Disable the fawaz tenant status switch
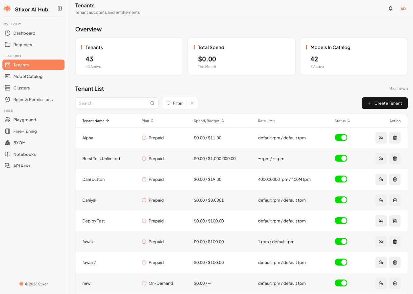413x294 pixels. [341, 241]
